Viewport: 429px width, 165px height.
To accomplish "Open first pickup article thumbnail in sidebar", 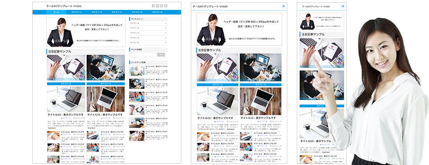I will pyautogui.click(x=137, y=71).
